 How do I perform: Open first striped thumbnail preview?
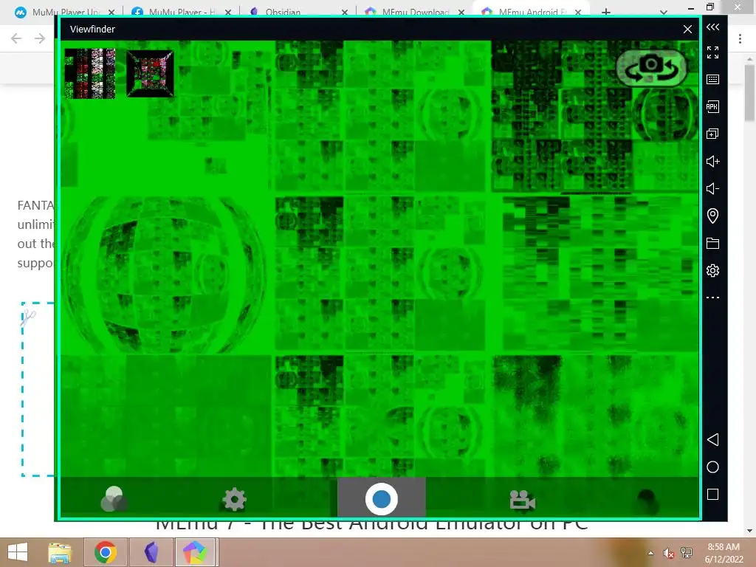coord(90,73)
